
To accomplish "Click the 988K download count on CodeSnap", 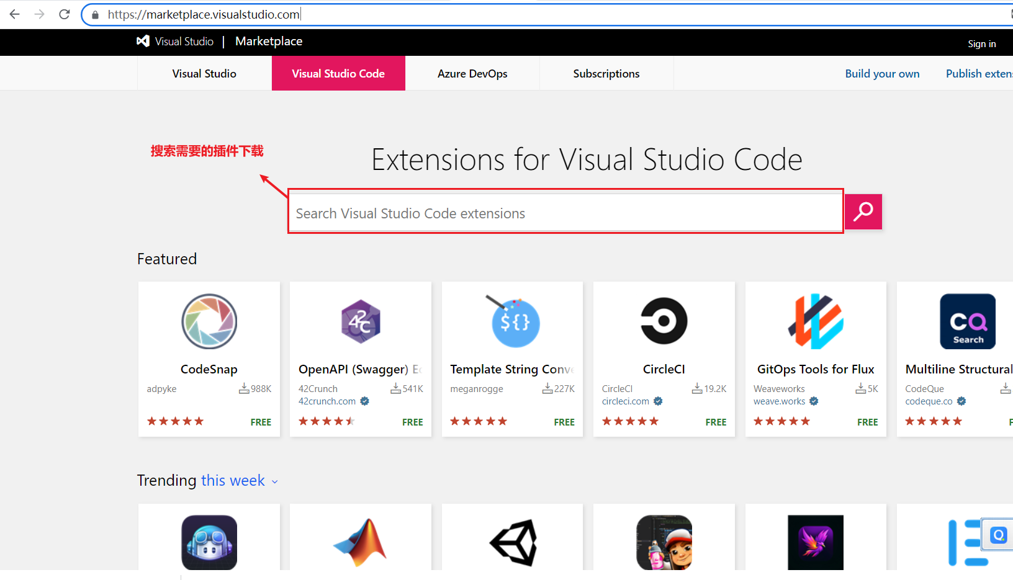I will [x=255, y=389].
